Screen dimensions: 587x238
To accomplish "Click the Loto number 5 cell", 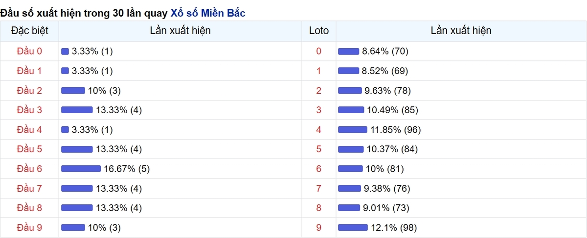I will tap(319, 149).
